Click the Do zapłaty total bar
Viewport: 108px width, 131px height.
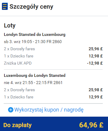click(x=54, y=124)
